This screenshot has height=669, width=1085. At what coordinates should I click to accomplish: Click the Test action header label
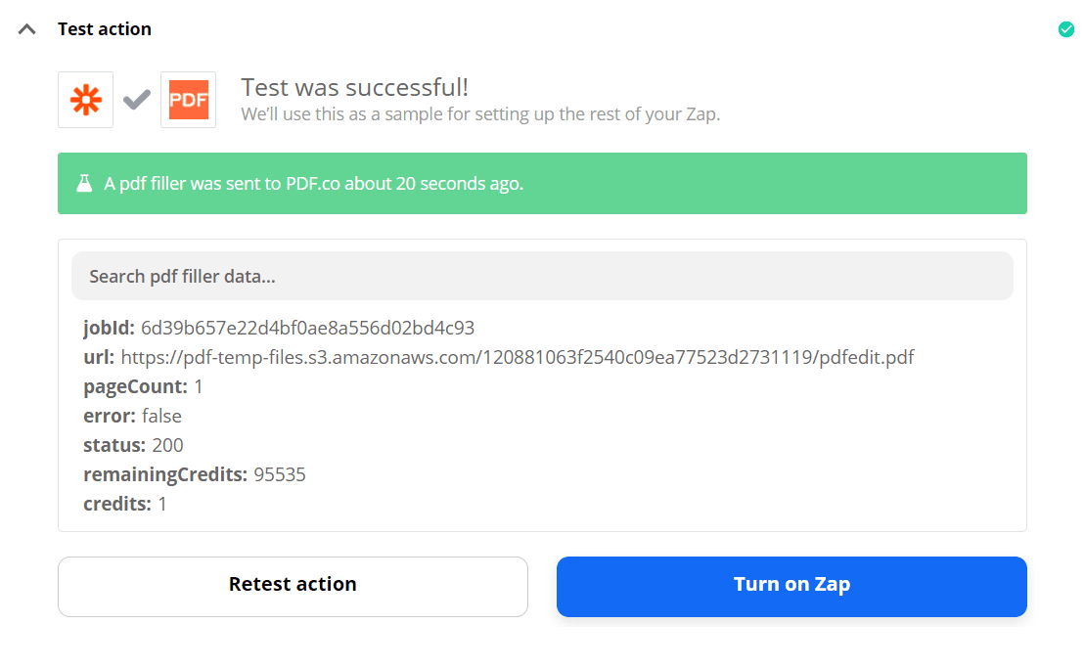104,28
